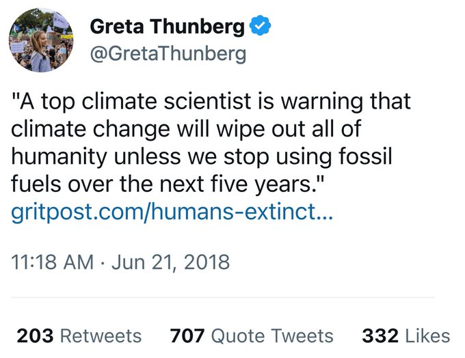
Task: Follow the gritpost.com/humans-extinct link
Action: pos(172,212)
